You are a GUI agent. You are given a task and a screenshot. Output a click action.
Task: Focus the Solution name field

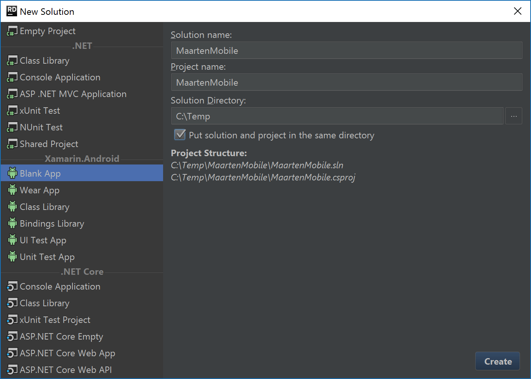(x=347, y=50)
